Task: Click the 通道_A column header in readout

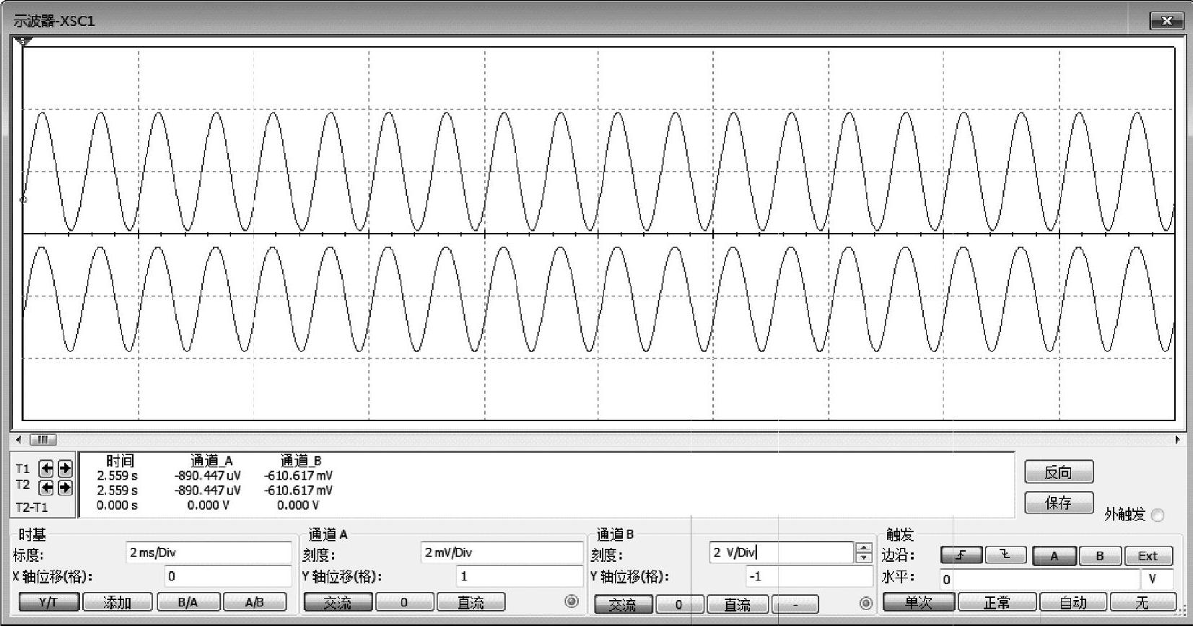Action: pos(211,461)
